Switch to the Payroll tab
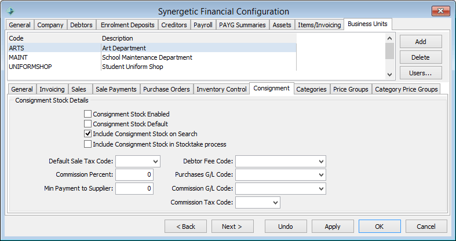456x241 pixels. pyautogui.click(x=203, y=25)
